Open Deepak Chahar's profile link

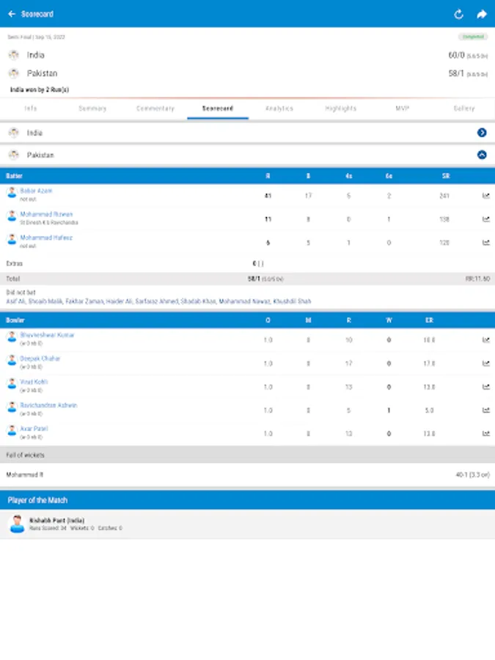pyautogui.click(x=40, y=359)
